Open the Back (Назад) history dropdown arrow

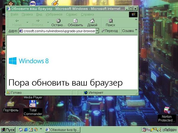(27, 22)
